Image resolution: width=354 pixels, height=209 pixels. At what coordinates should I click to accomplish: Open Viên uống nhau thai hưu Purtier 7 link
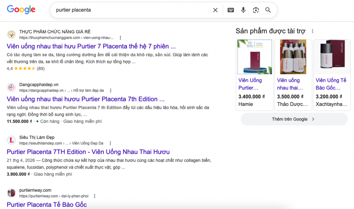pos(91,46)
